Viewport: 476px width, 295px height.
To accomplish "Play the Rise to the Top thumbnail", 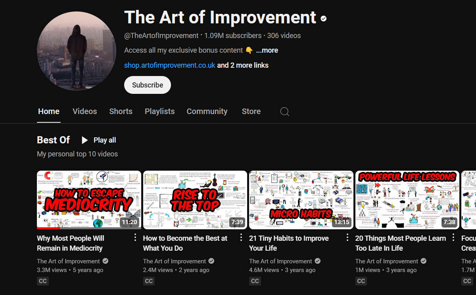I will click(x=195, y=200).
